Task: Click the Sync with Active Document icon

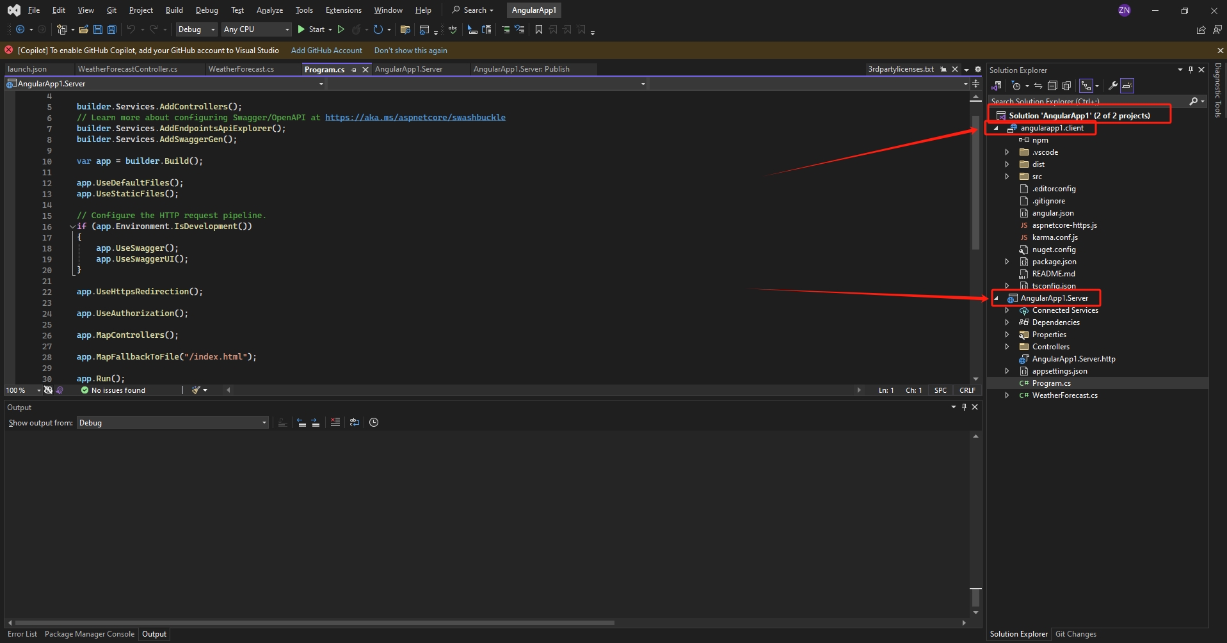Action: pyautogui.click(x=1038, y=86)
